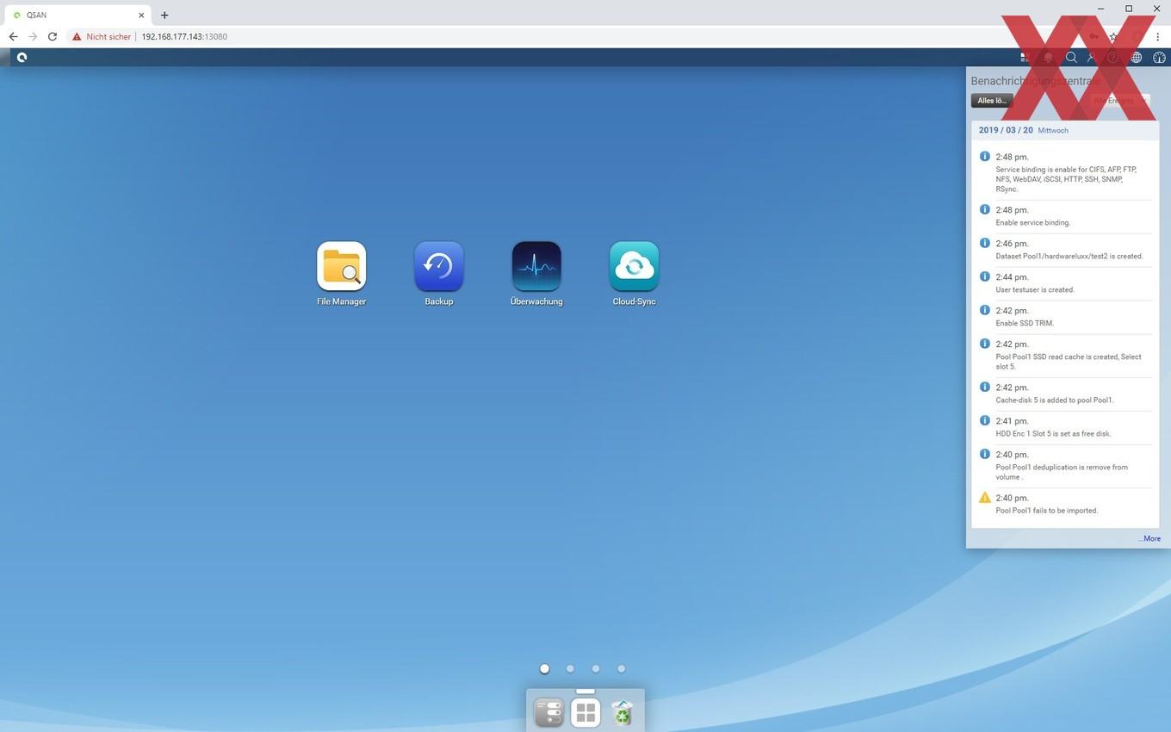Open a new browser tab
Viewport: 1171px width, 732px height.
[x=164, y=15]
